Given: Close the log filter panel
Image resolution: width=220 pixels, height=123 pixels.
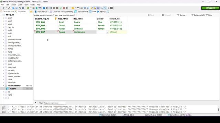Looking at the screenshot, I should point(35,103).
